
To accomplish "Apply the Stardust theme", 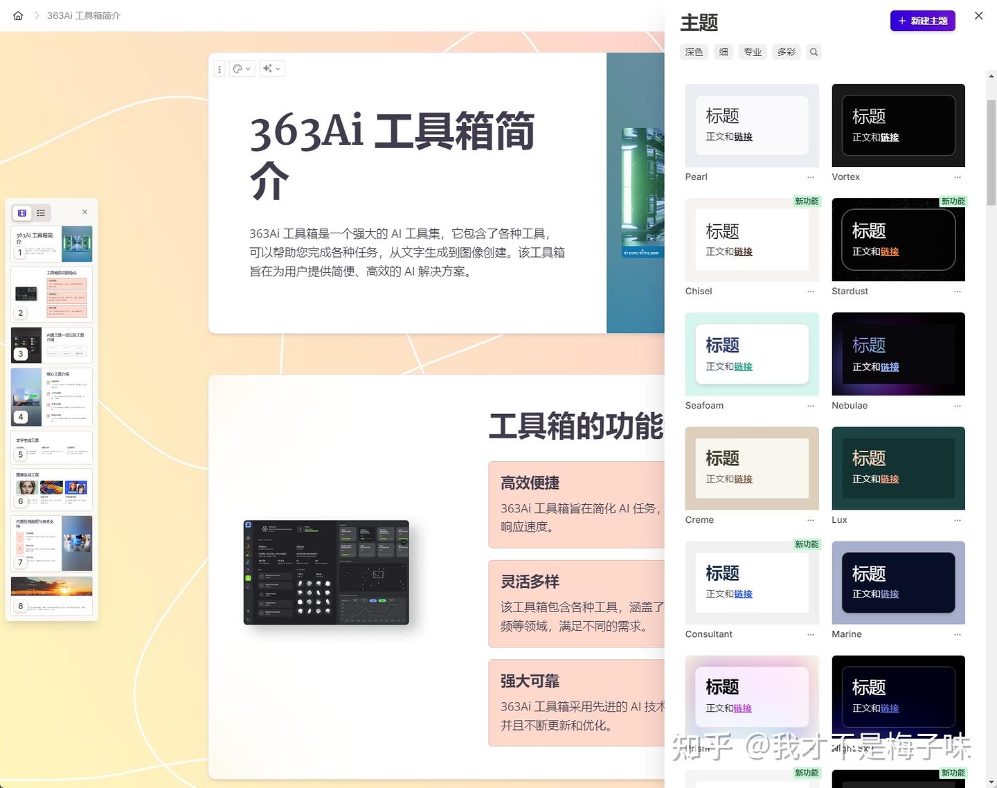I will tap(898, 240).
